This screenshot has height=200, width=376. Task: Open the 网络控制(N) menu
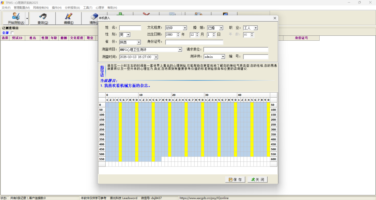click(x=41, y=8)
